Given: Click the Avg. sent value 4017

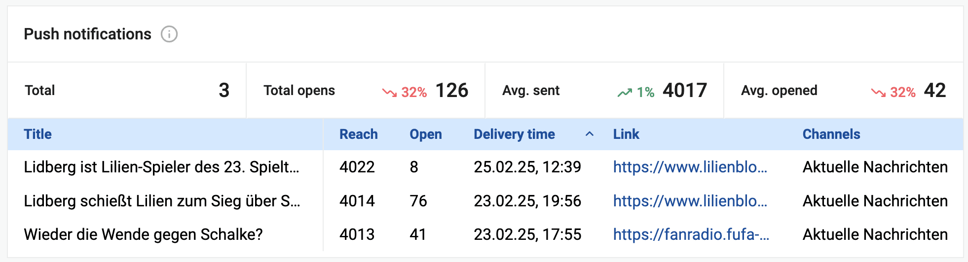Looking at the screenshot, I should tap(685, 91).
